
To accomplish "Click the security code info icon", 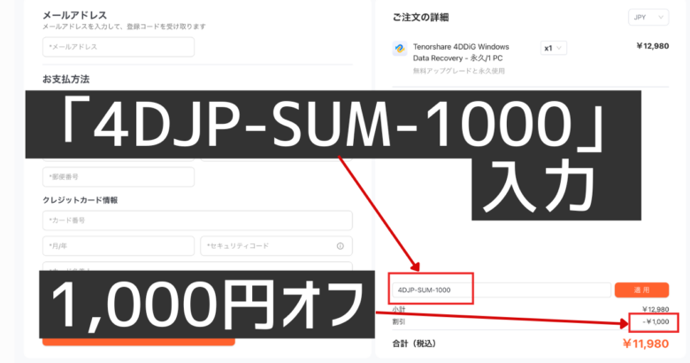I will [x=341, y=246].
